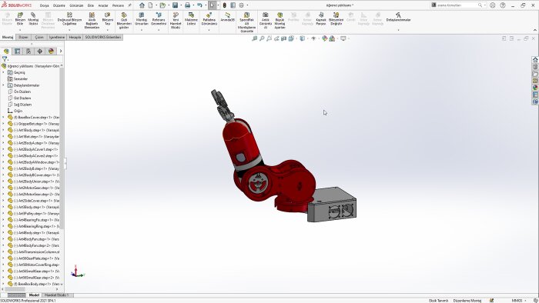Click the Instant3D tool
Image resolution: width=539 pixels, height=303 pixels.
click(x=228, y=17)
